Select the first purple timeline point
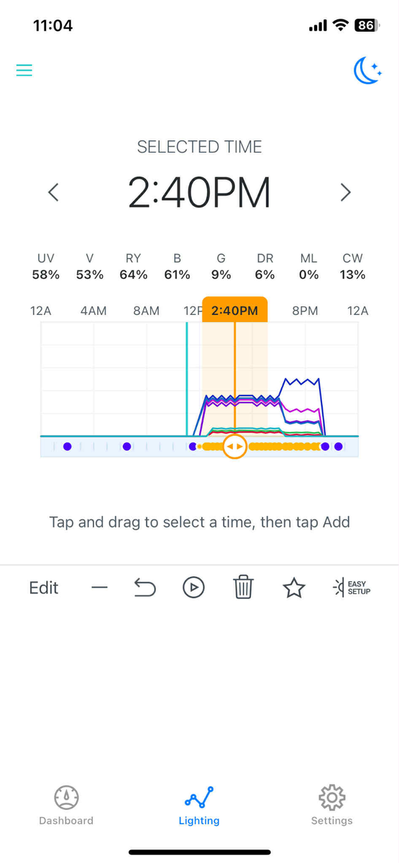Screen dimensions: 399x863 click(67, 447)
